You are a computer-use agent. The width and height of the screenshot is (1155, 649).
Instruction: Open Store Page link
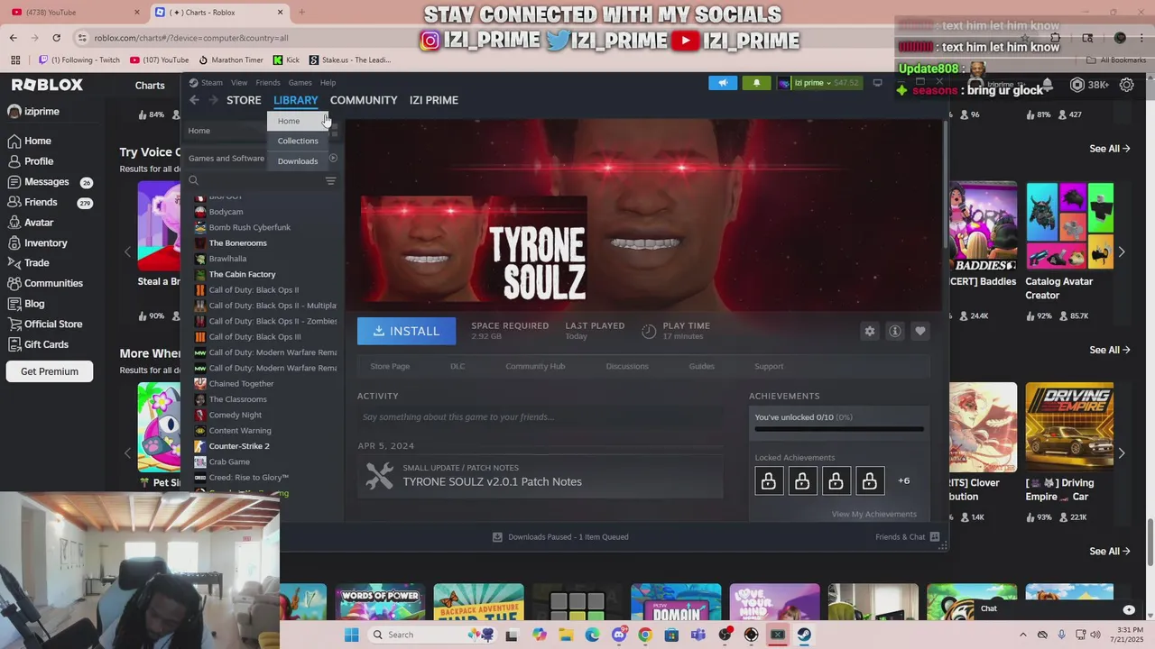pos(390,367)
